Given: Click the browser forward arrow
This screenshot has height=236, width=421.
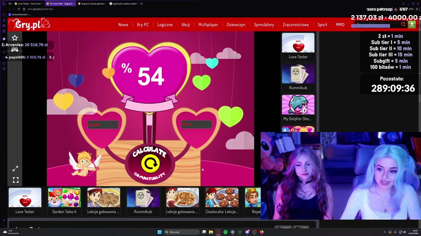Looking at the screenshot, I should click(x=14, y=9).
